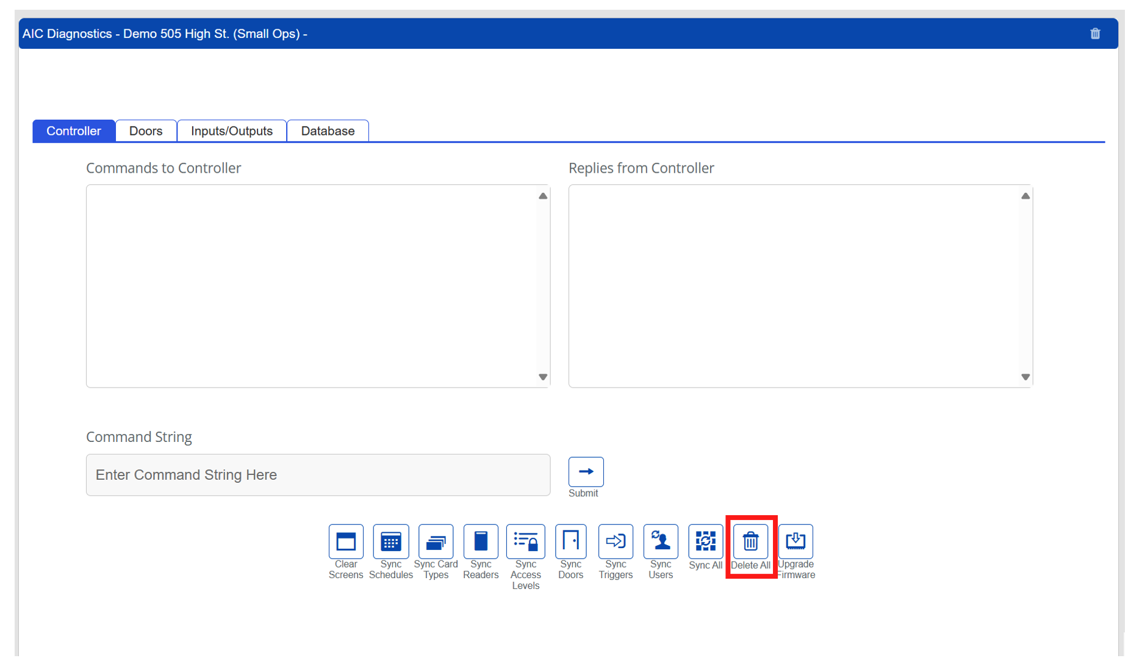Click the Sync Triggers icon
The image size is (1142, 669).
click(616, 541)
